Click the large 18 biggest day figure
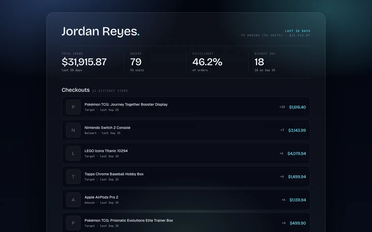372x232 pixels. click(x=259, y=62)
